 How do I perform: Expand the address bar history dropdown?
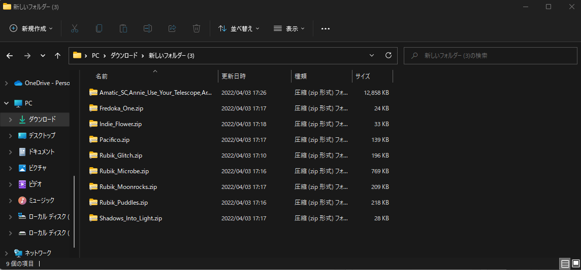[372, 55]
